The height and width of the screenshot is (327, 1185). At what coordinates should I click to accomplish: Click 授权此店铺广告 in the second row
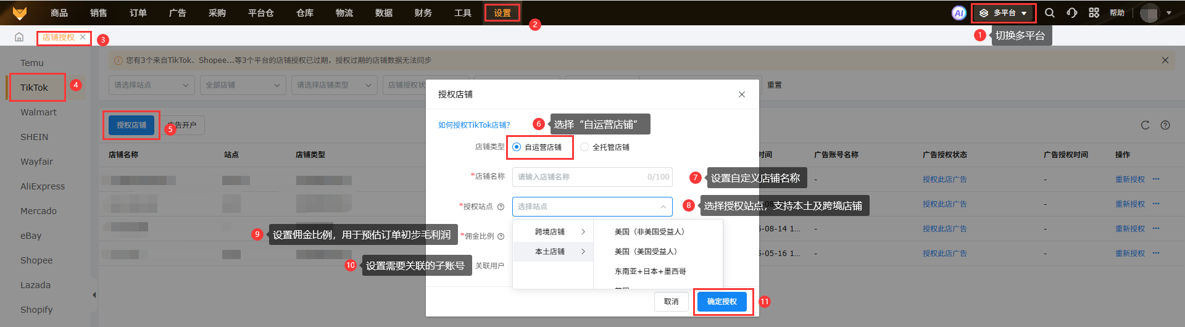[945, 204]
